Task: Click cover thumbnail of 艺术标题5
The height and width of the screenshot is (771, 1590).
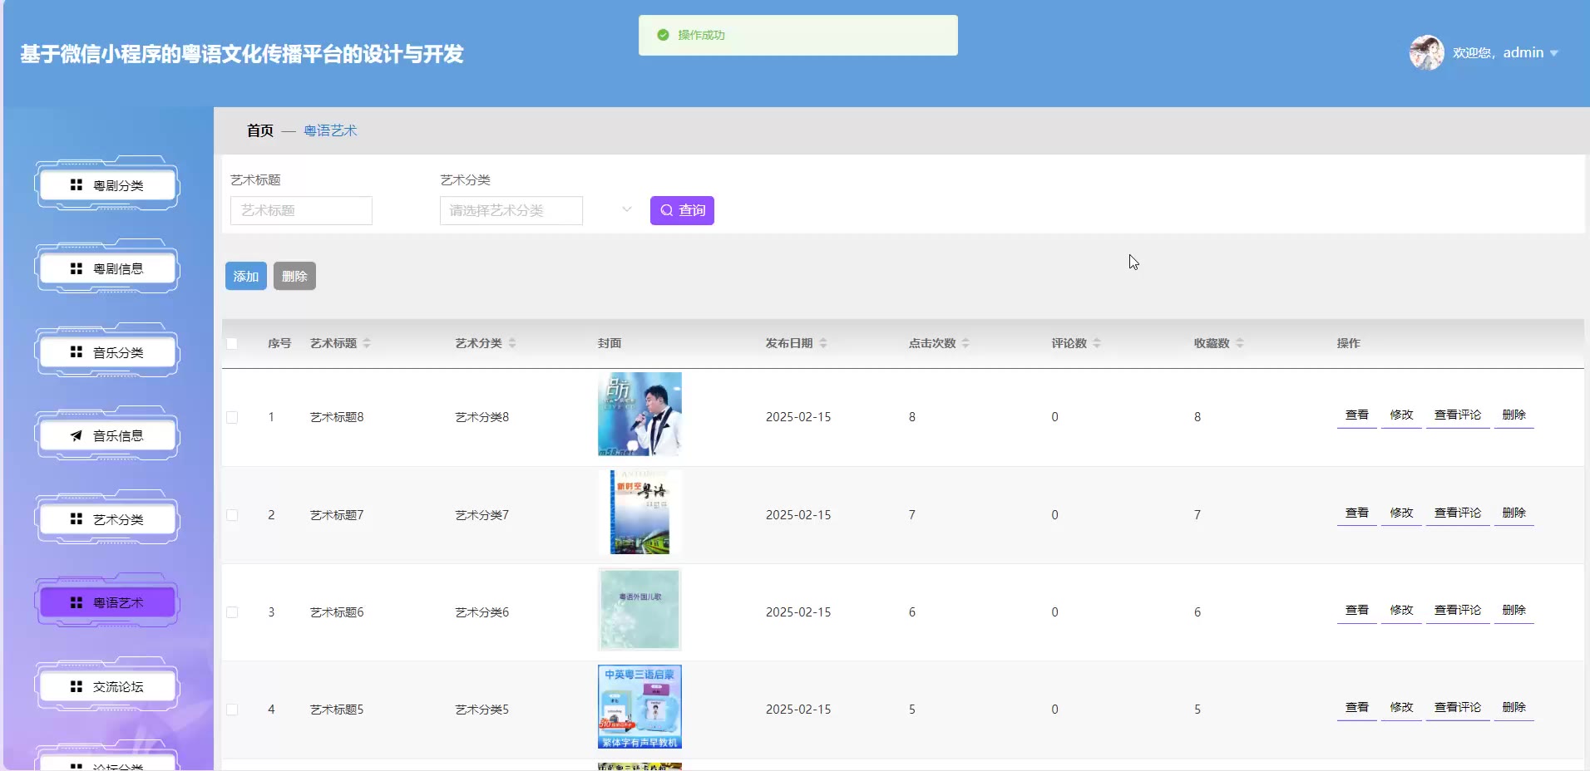Action: tap(639, 707)
